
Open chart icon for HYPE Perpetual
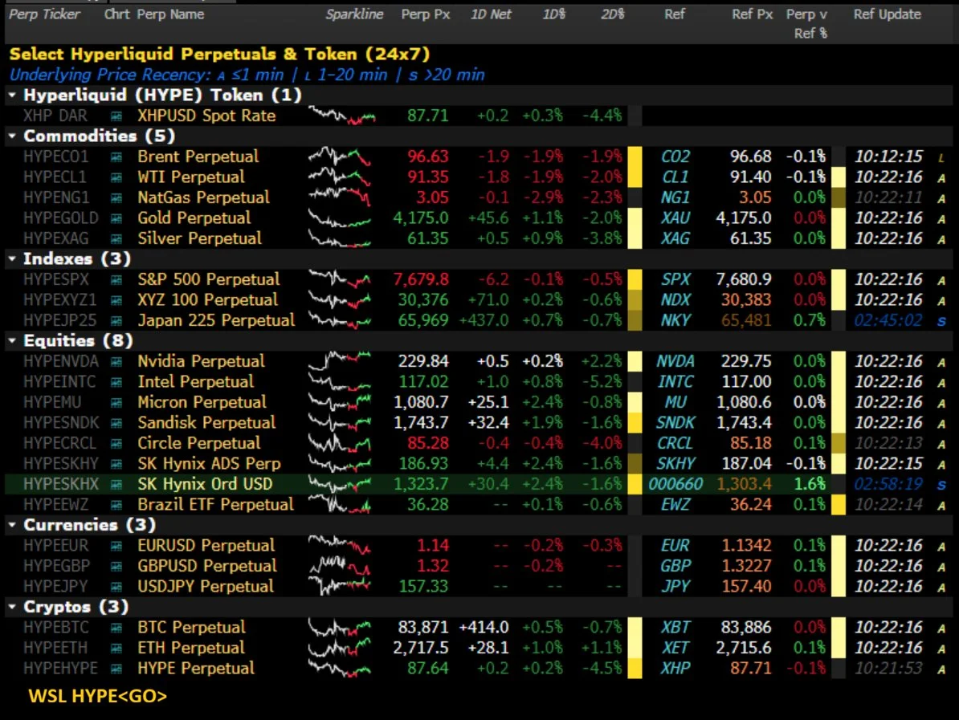click(x=116, y=669)
